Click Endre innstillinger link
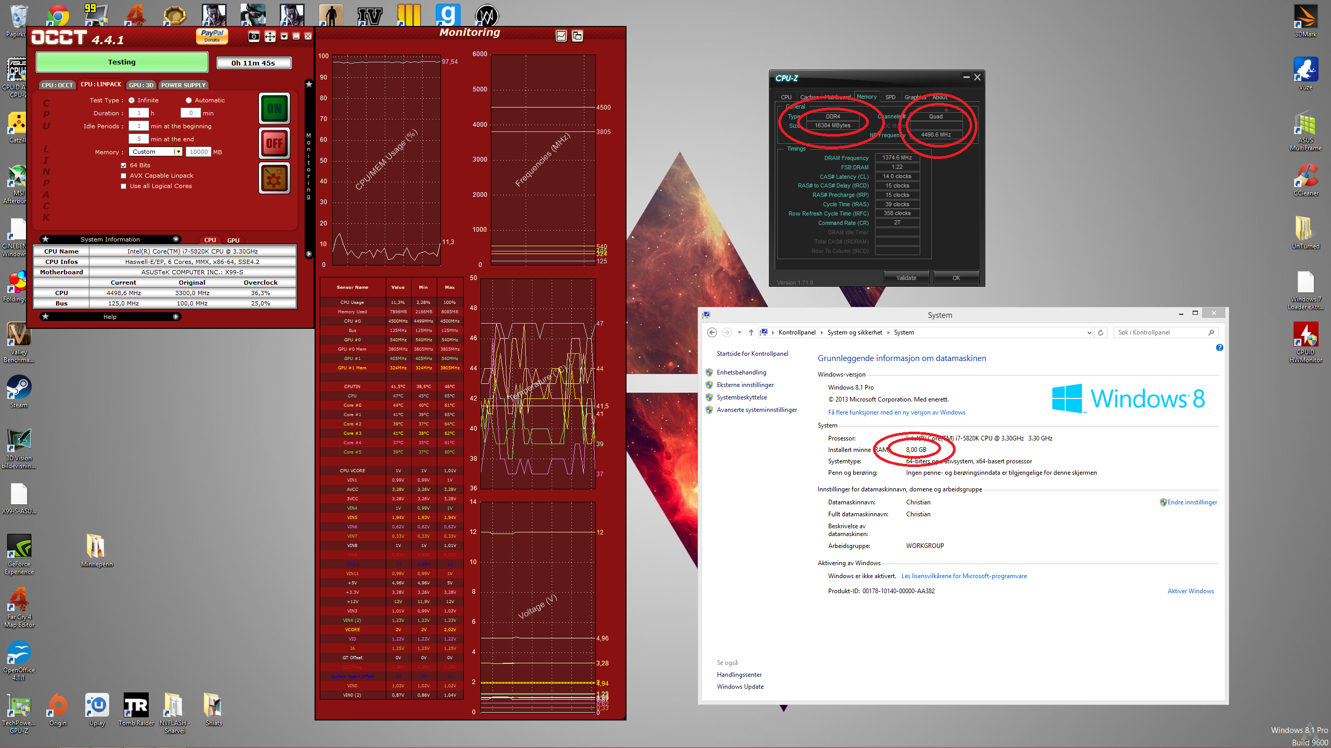Screen dimensions: 1331x748 click(x=1192, y=502)
